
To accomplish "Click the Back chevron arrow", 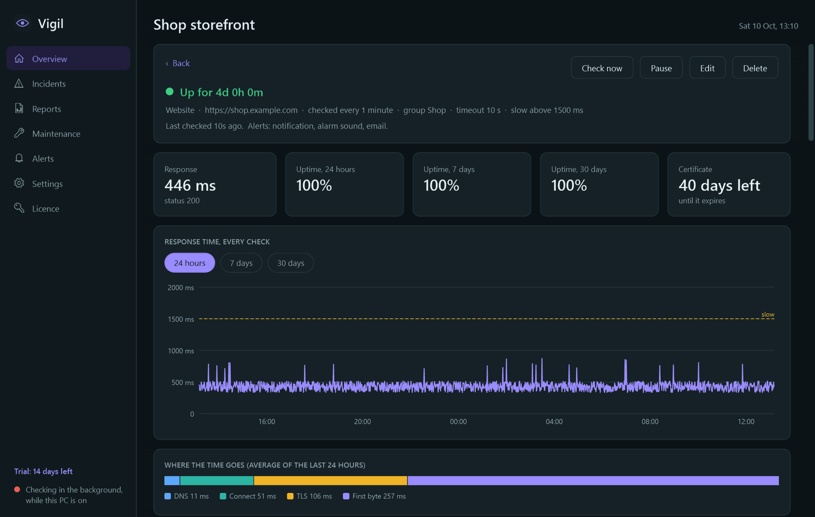I will (167, 64).
